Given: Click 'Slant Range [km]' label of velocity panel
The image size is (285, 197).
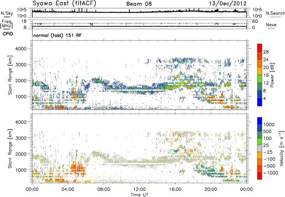Looking at the screenshot, I should coord(10,149).
